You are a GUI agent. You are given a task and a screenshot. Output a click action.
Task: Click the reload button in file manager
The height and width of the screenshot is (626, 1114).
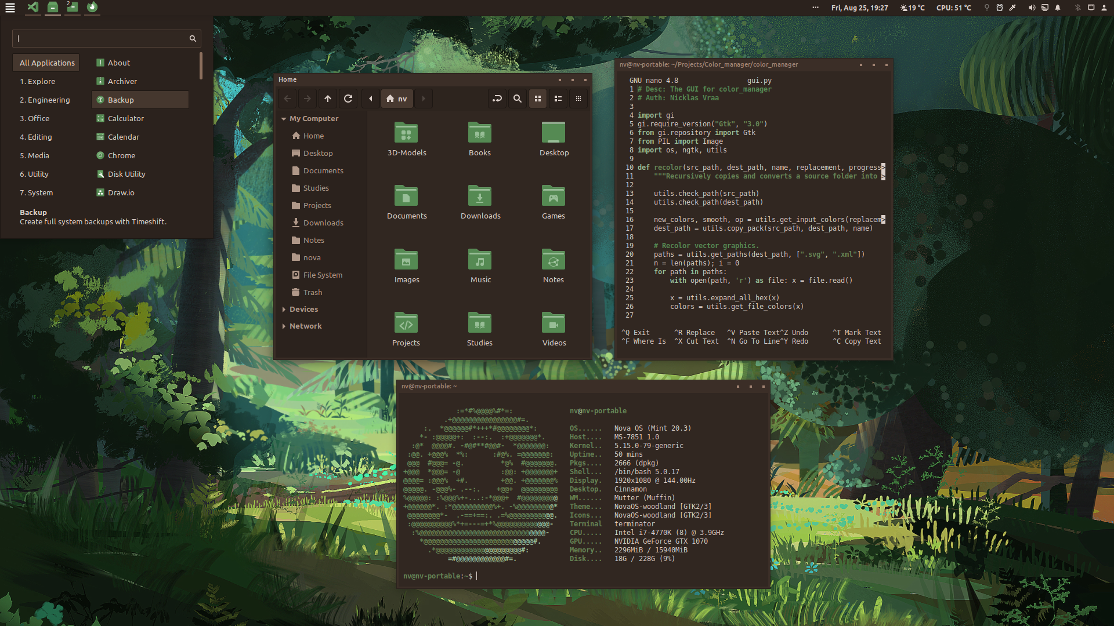coord(348,99)
